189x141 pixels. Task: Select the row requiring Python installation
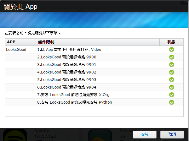click(x=74, y=102)
